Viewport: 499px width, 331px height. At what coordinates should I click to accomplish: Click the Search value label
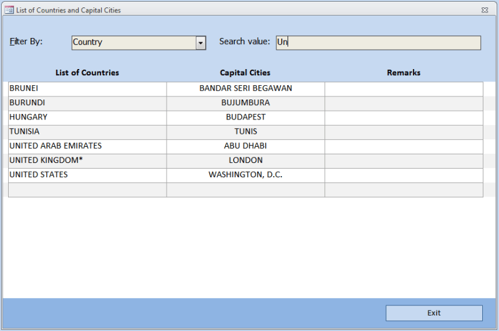pos(245,42)
